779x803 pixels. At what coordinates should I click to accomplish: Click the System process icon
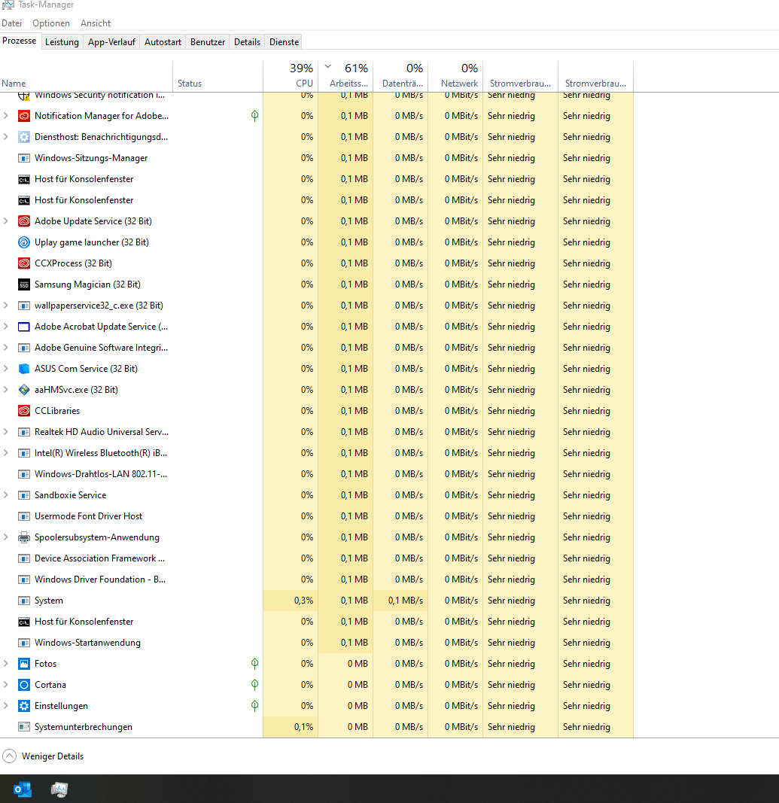click(23, 601)
